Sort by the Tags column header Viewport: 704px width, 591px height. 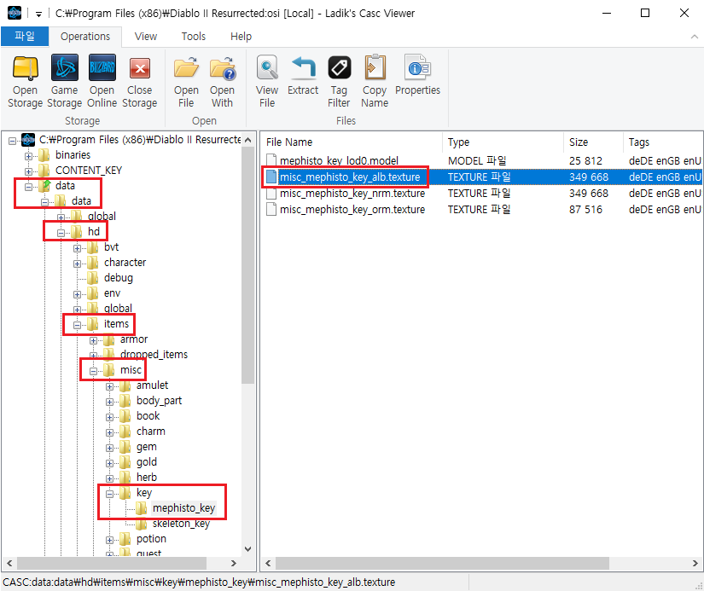663,142
